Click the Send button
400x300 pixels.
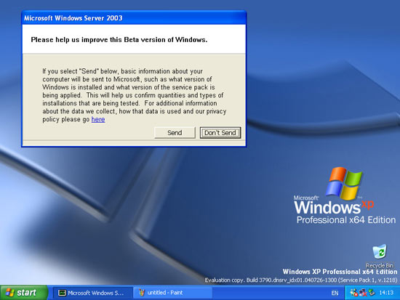(175, 133)
